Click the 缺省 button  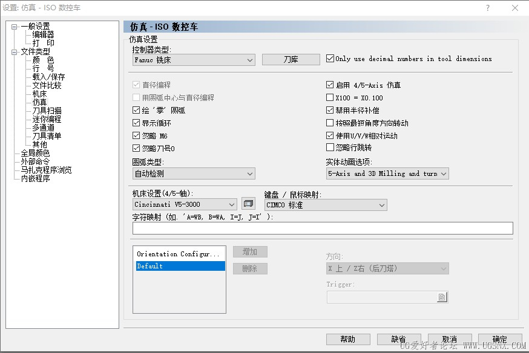coord(399,339)
